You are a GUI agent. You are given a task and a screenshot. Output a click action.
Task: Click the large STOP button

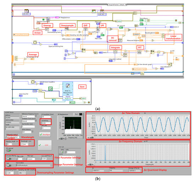(x=45, y=145)
